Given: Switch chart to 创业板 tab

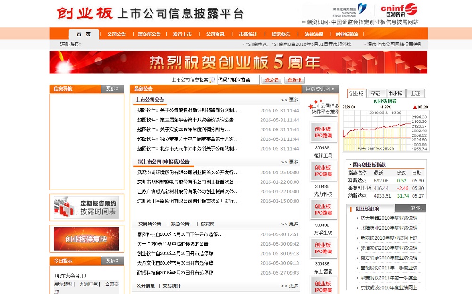Looking at the screenshot, I should [356, 94].
